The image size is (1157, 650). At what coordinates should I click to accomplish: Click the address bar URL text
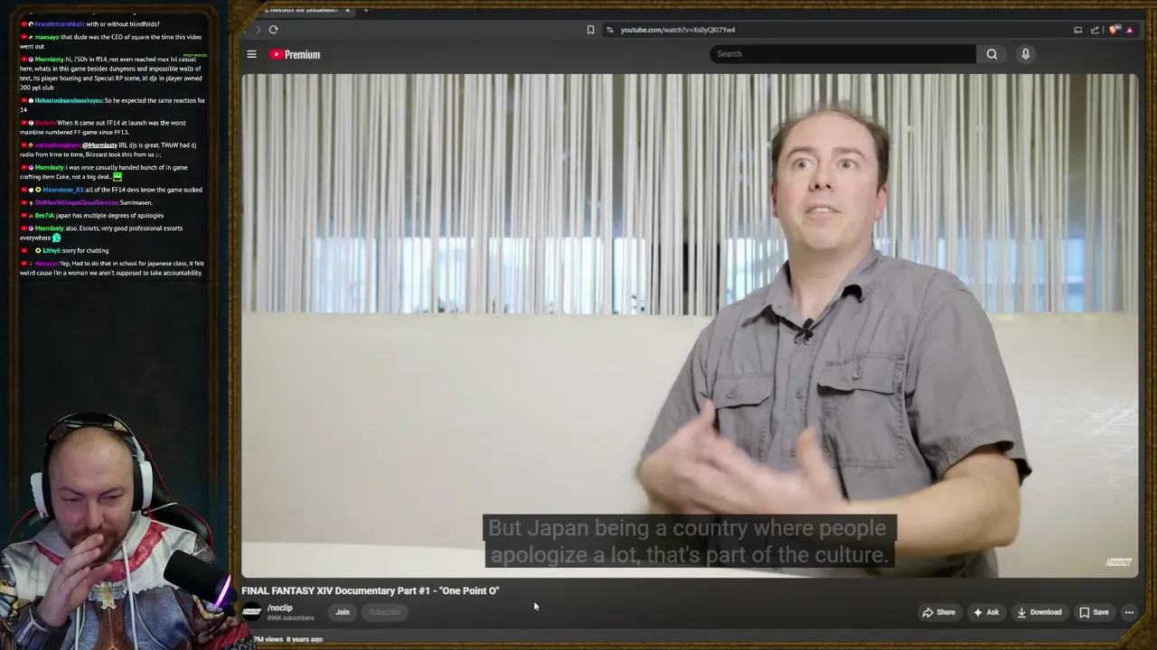678,30
